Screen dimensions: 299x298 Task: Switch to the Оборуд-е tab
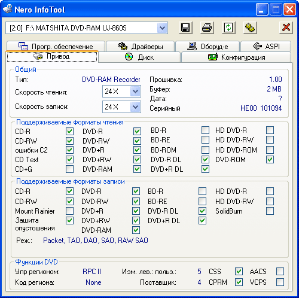208,47
